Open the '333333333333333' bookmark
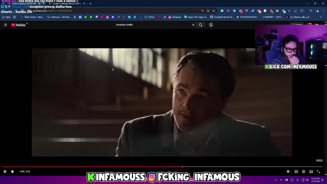Viewport: 327px width, 184px height. [247, 17]
